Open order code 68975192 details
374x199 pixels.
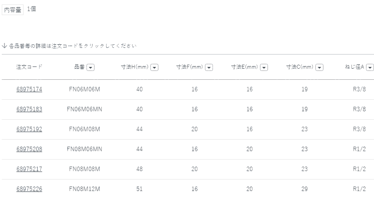pos(29,129)
